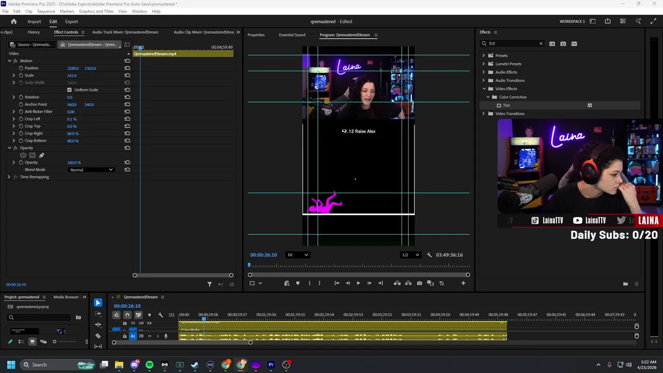Expand the Crop Left property
This screenshot has height=373, width=663.
(14, 119)
